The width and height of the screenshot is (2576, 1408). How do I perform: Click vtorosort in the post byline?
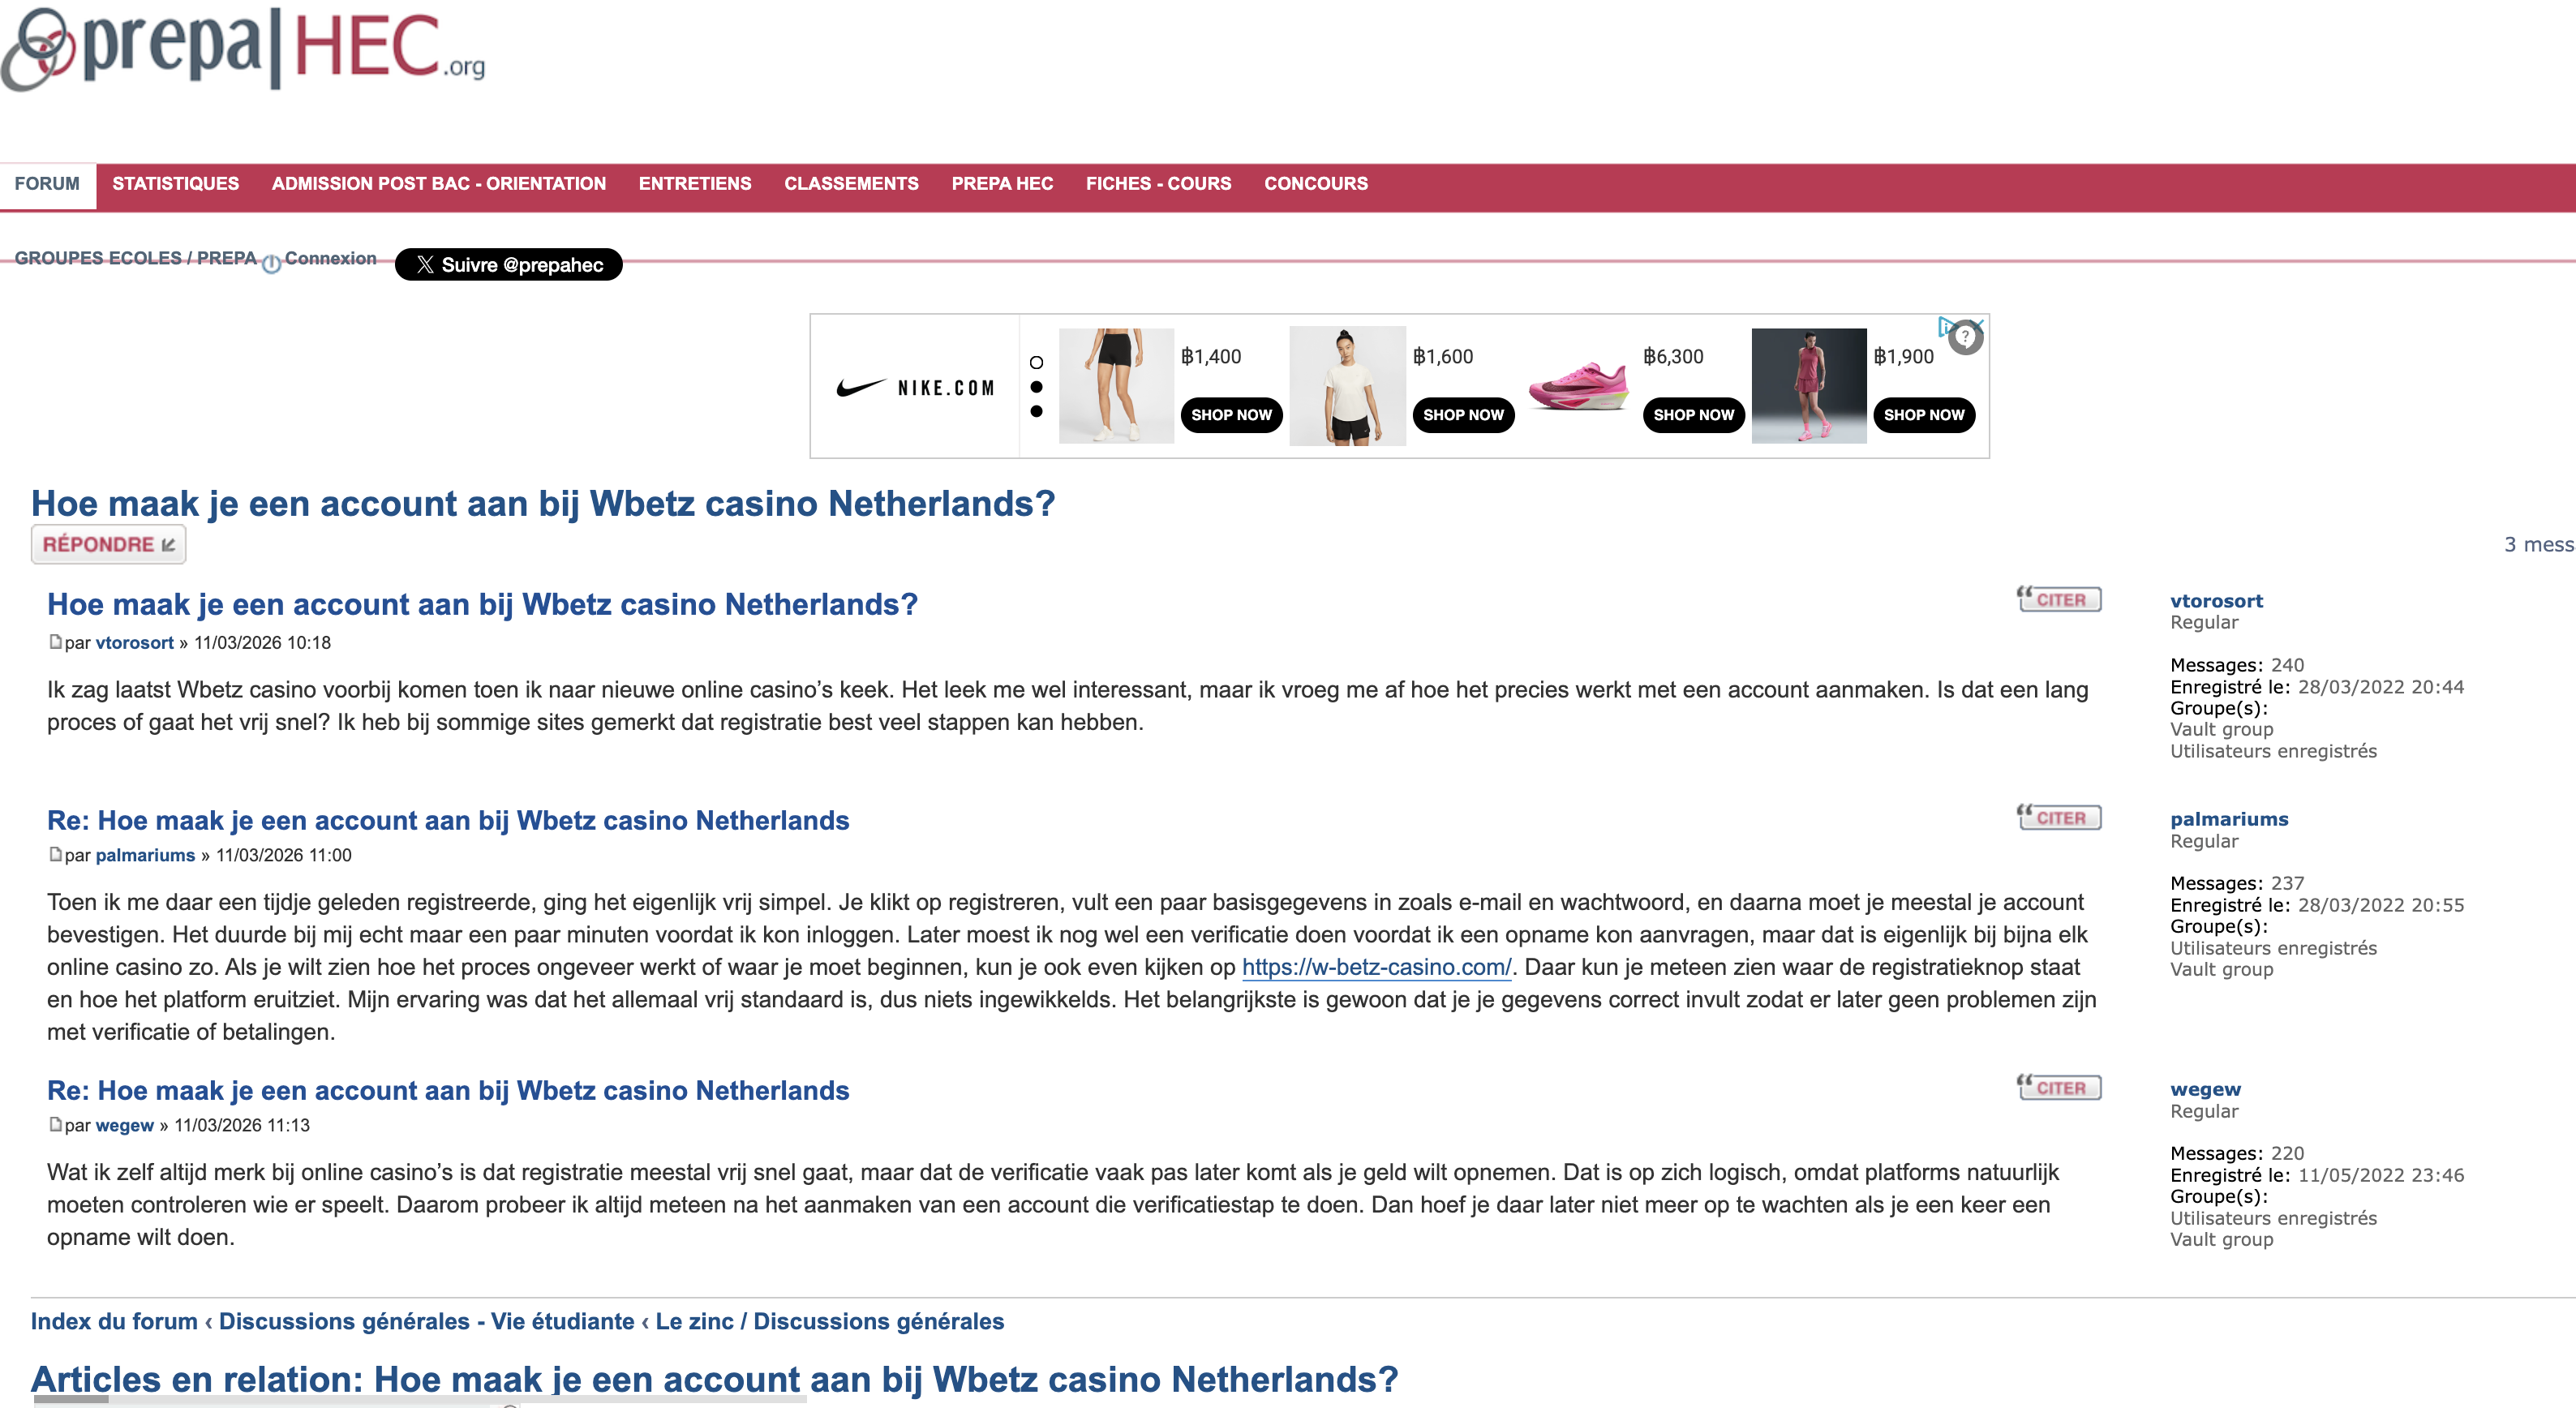[x=134, y=643]
